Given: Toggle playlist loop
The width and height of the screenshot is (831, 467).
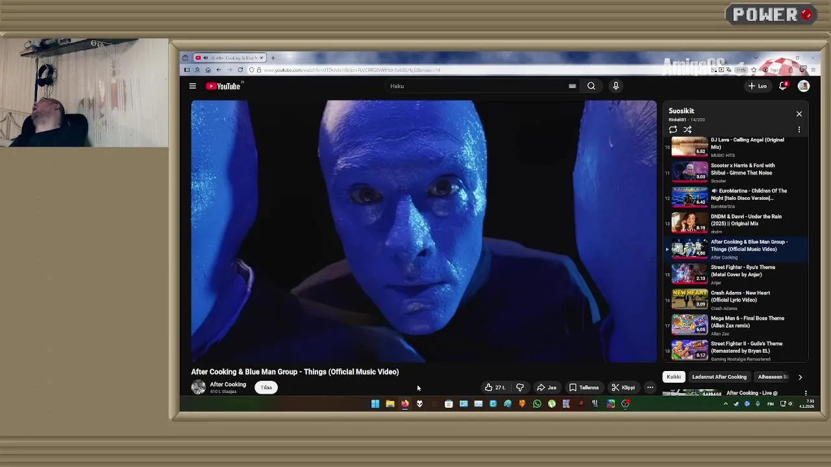Looking at the screenshot, I should (x=673, y=130).
